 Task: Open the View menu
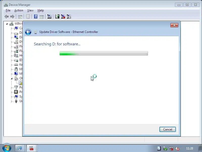coord(30,10)
